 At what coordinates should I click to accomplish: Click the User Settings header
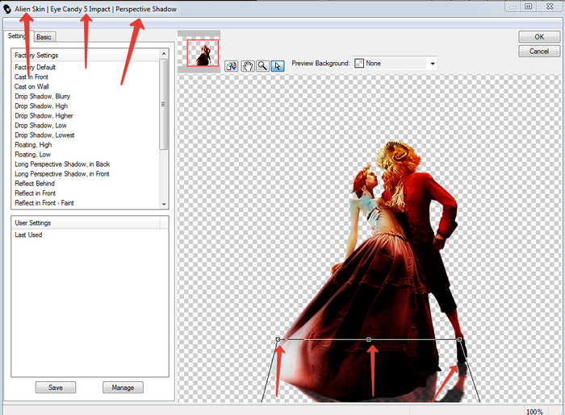pos(86,223)
